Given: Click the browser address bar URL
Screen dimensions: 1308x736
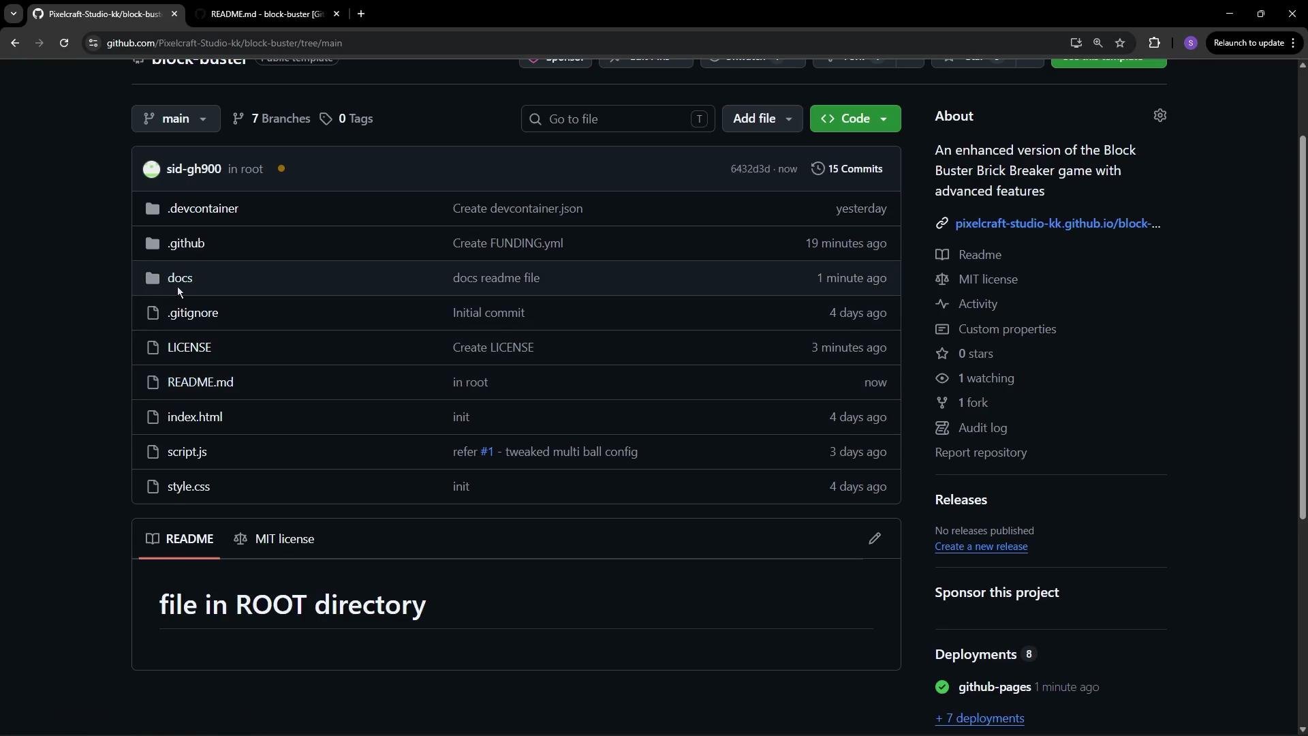Looking at the screenshot, I should (224, 43).
